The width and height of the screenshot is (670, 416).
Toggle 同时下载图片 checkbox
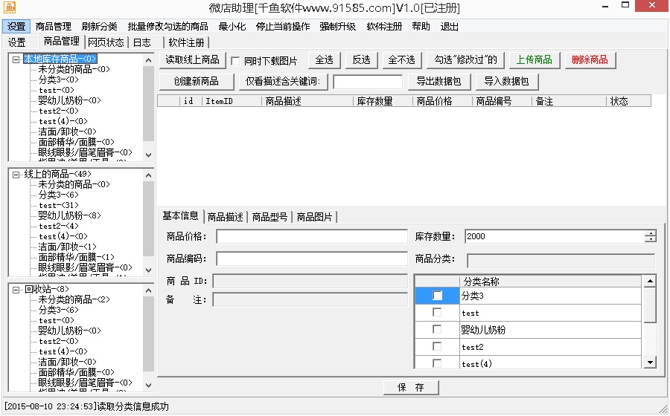tap(235, 61)
